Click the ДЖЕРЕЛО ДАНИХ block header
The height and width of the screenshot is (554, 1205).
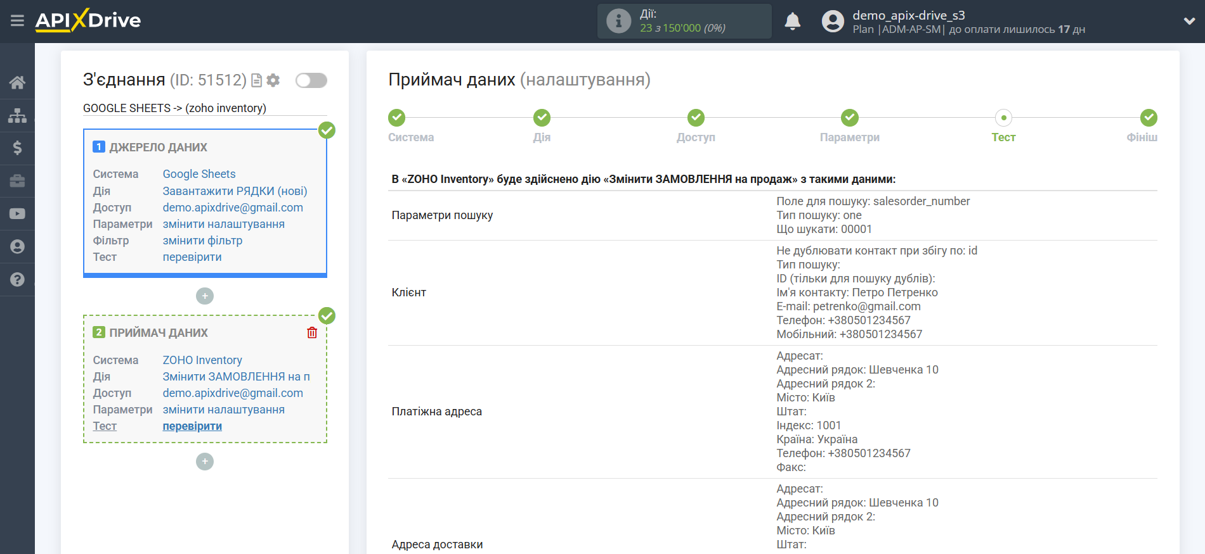158,147
